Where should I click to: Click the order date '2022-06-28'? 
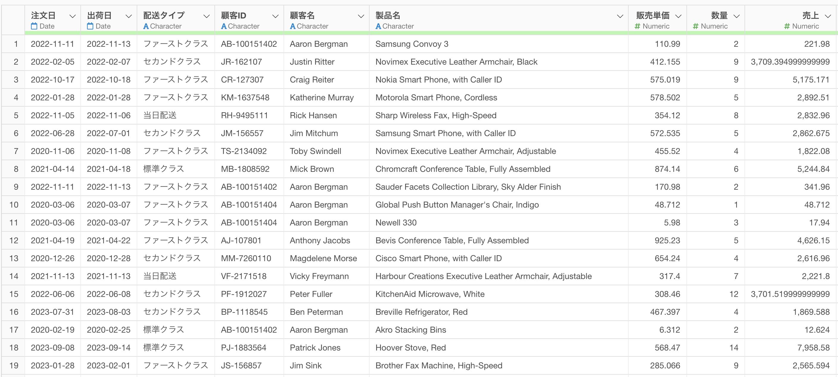pyautogui.click(x=52, y=133)
